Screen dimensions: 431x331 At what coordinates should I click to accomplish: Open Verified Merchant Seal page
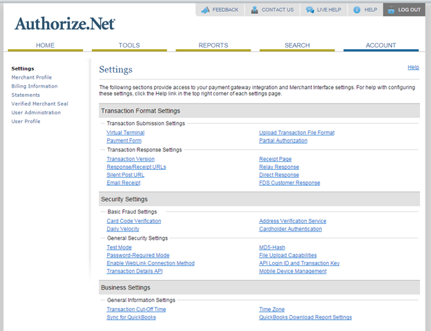40,104
